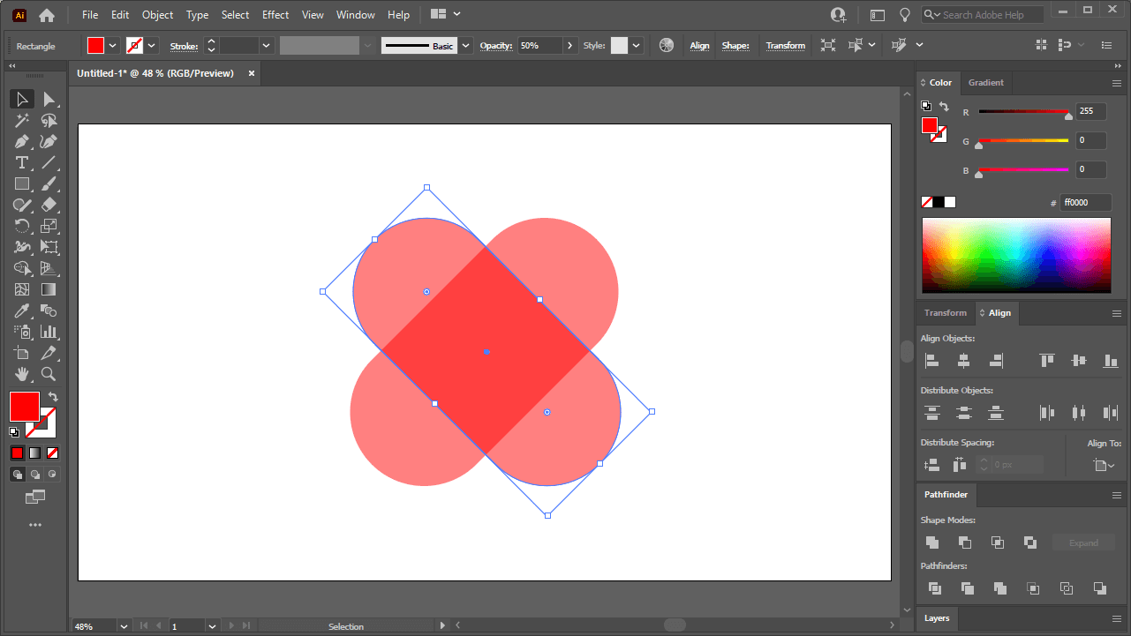This screenshot has height=636, width=1131.
Task: Select the Rotate tool
Action: tap(22, 226)
